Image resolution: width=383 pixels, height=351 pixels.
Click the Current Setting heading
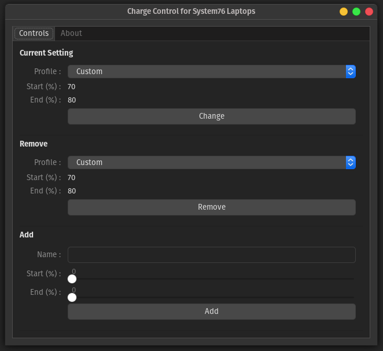tap(46, 53)
